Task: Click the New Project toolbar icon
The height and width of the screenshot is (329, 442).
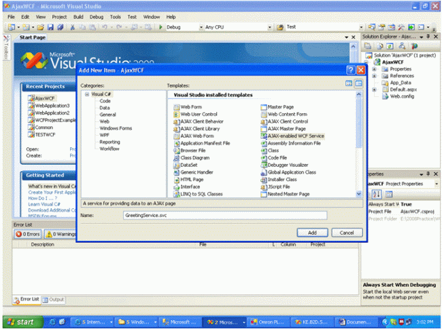Action: pyautogui.click(x=12, y=27)
